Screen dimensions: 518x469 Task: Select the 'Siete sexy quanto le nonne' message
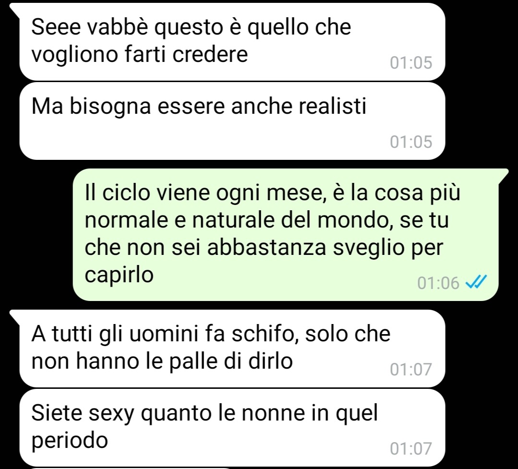click(232, 428)
